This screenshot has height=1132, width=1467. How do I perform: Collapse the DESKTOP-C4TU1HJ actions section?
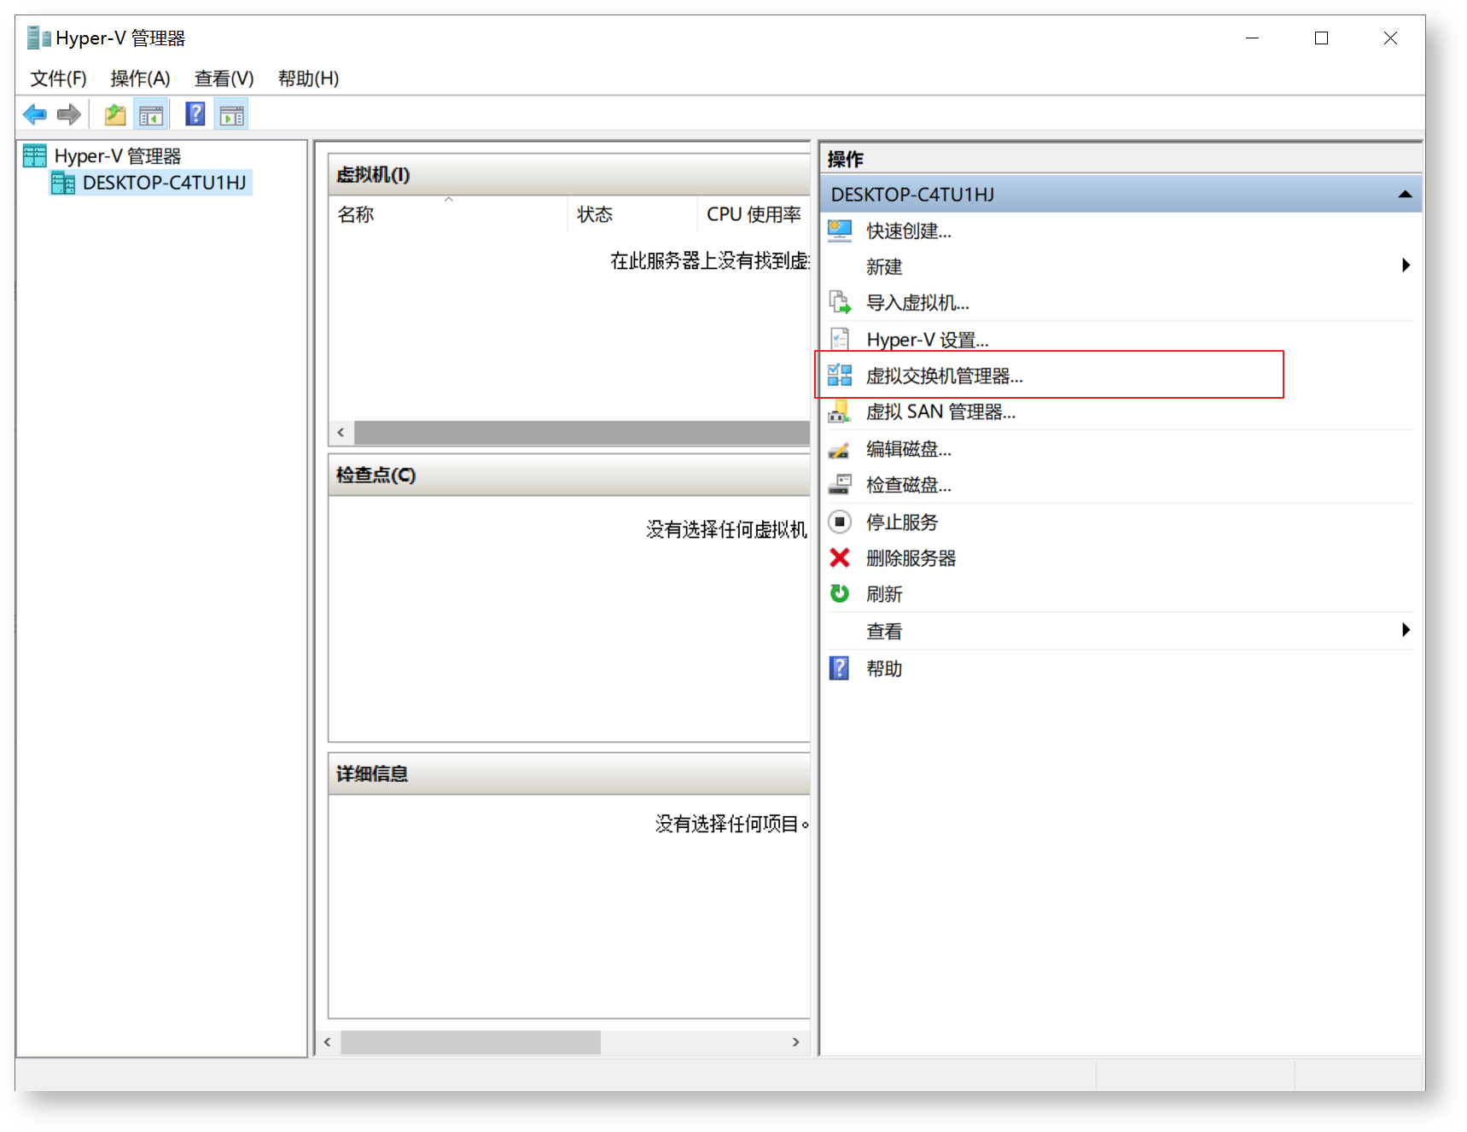(1405, 195)
